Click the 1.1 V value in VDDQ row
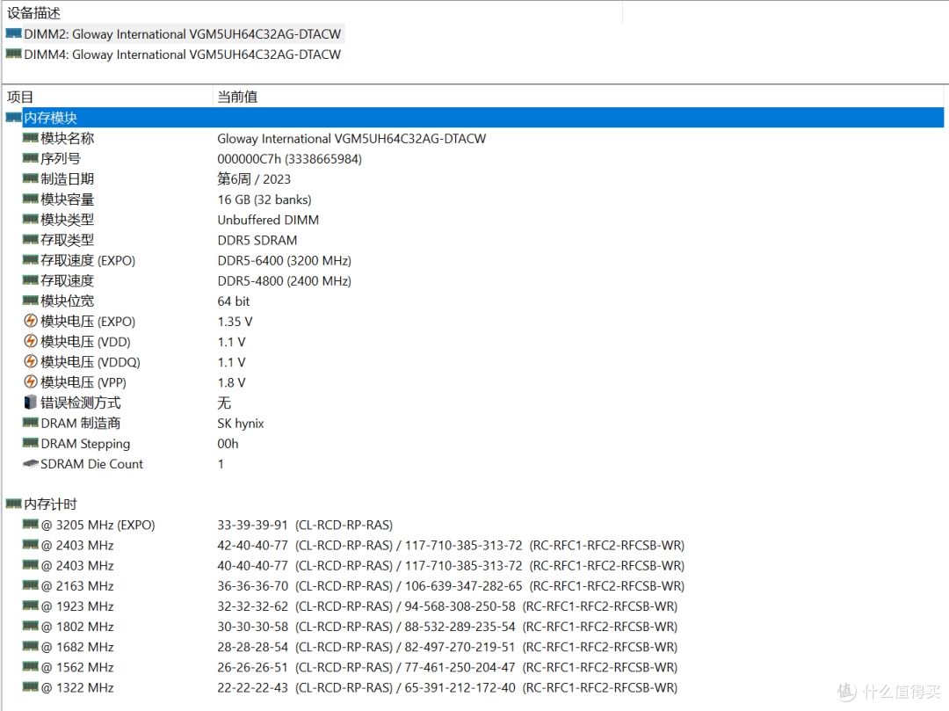Image resolution: width=949 pixels, height=711 pixels. [231, 362]
